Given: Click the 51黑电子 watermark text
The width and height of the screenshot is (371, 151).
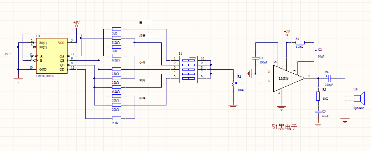Looking at the screenshot, I should pyautogui.click(x=284, y=127).
